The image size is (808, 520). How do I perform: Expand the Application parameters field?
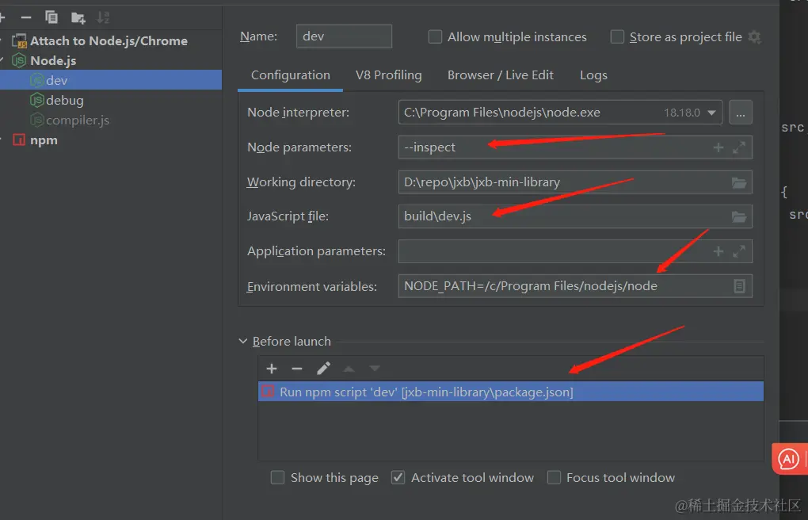pyautogui.click(x=739, y=252)
